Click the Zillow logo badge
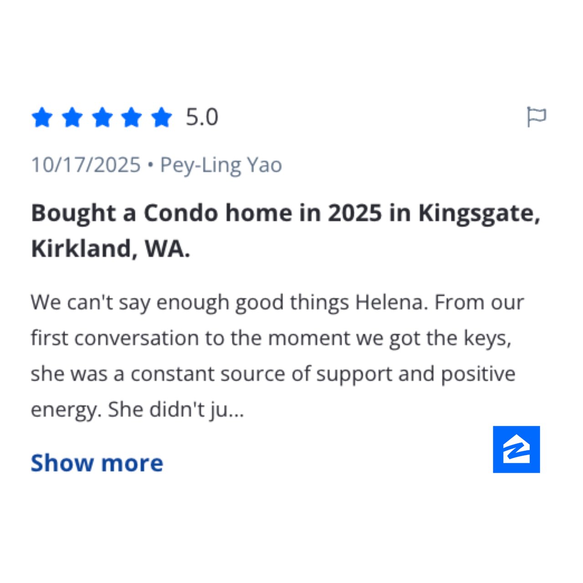The height and width of the screenshot is (583, 583). (x=516, y=449)
